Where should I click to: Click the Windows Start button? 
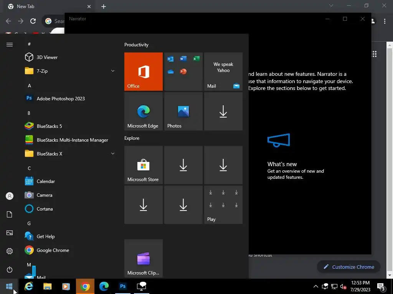pyautogui.click(x=9, y=286)
